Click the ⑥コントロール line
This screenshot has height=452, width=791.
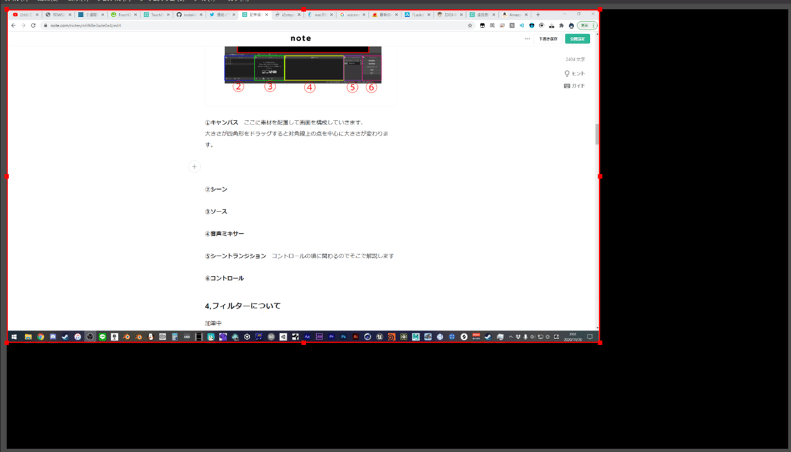pos(224,278)
